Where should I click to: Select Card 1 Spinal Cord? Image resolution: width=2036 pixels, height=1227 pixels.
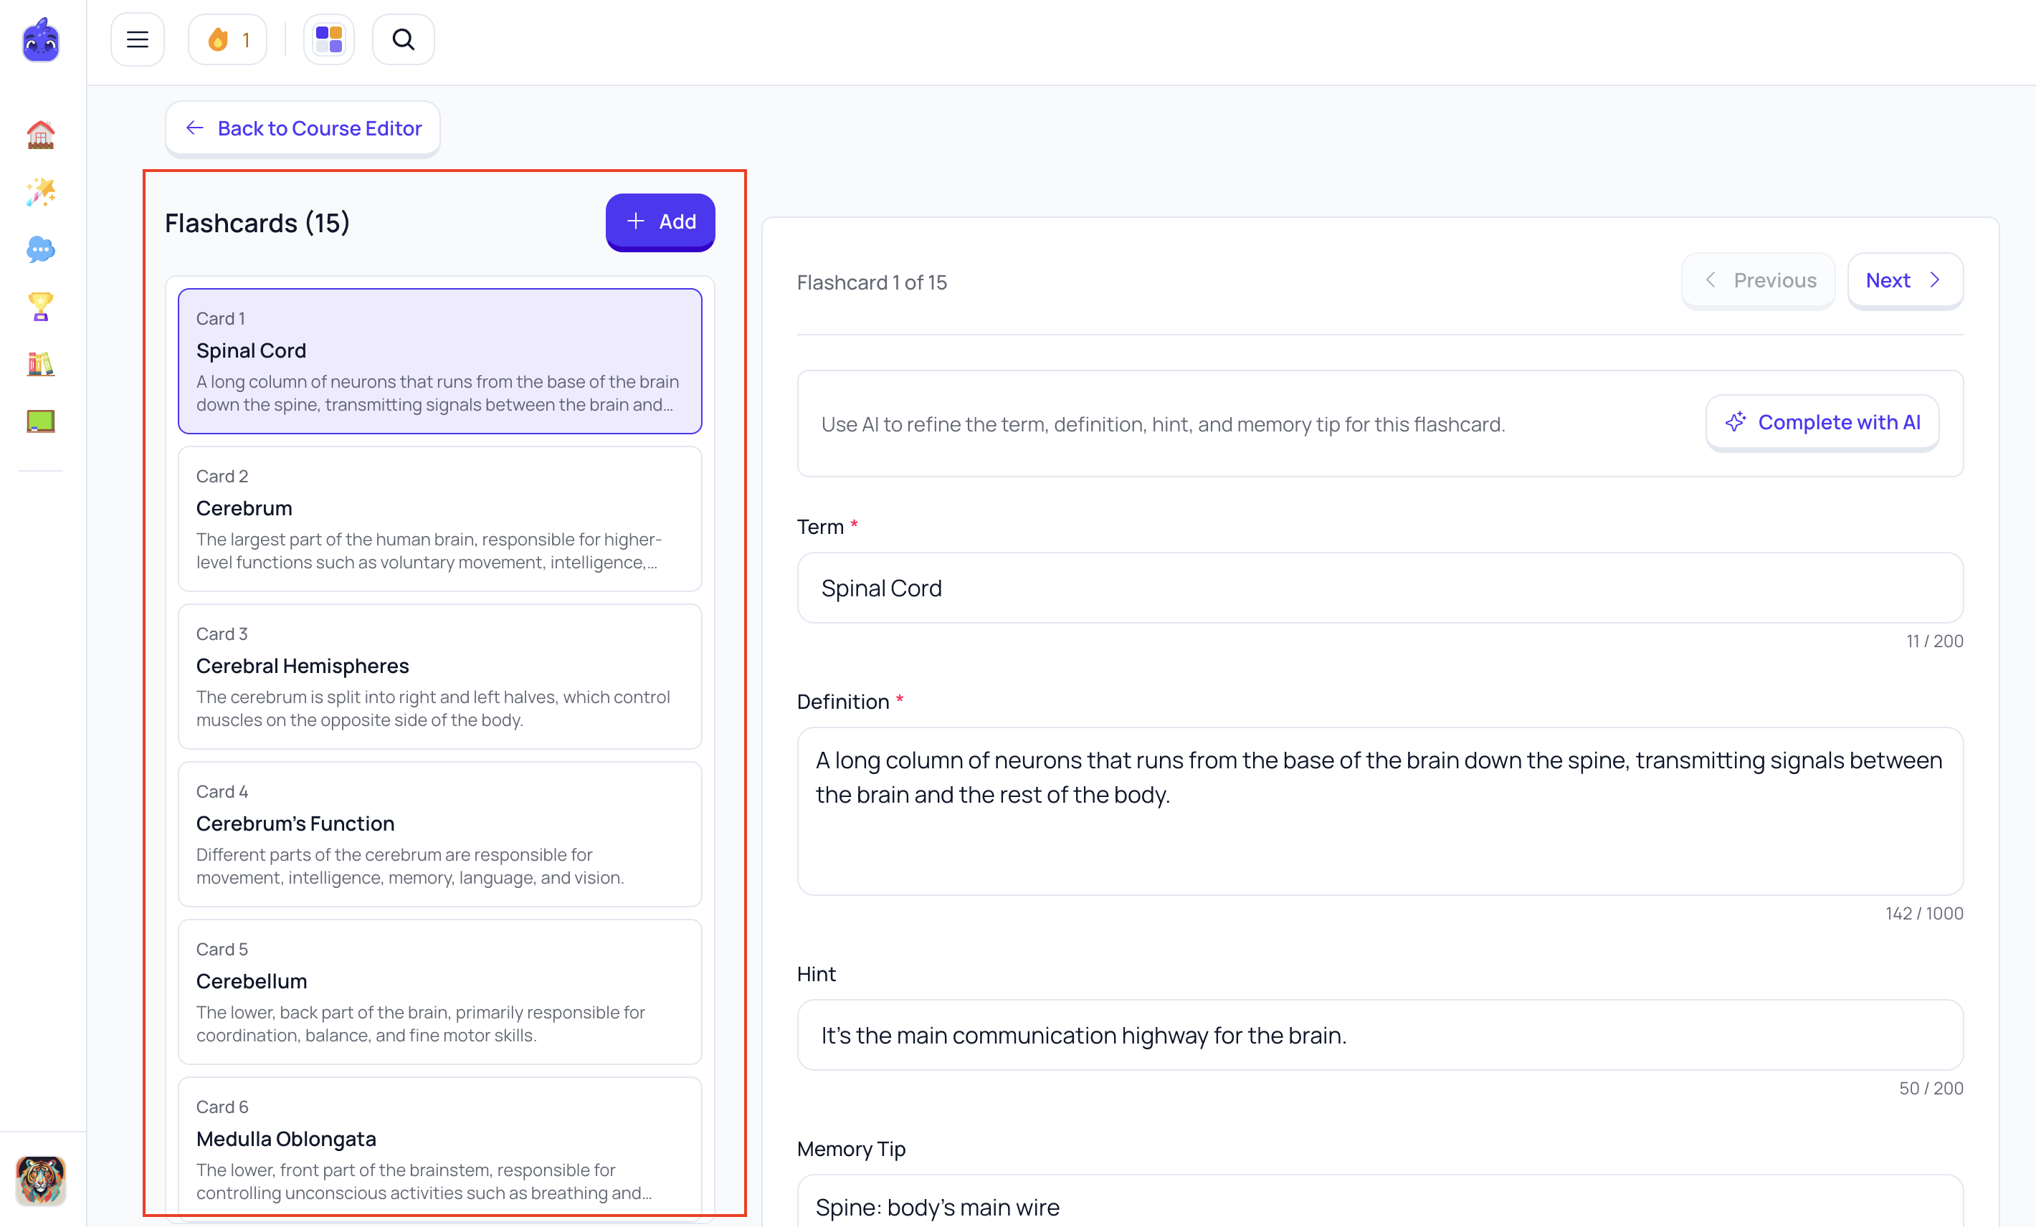click(439, 361)
